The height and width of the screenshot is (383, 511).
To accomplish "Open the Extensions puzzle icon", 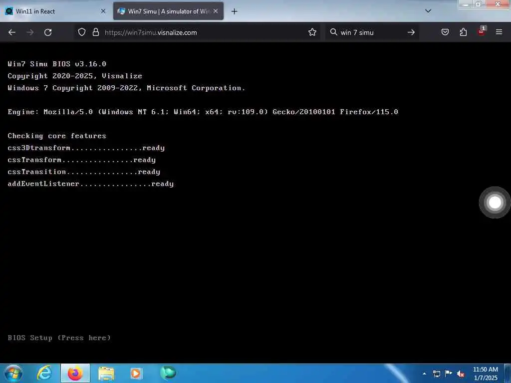I will (463, 32).
